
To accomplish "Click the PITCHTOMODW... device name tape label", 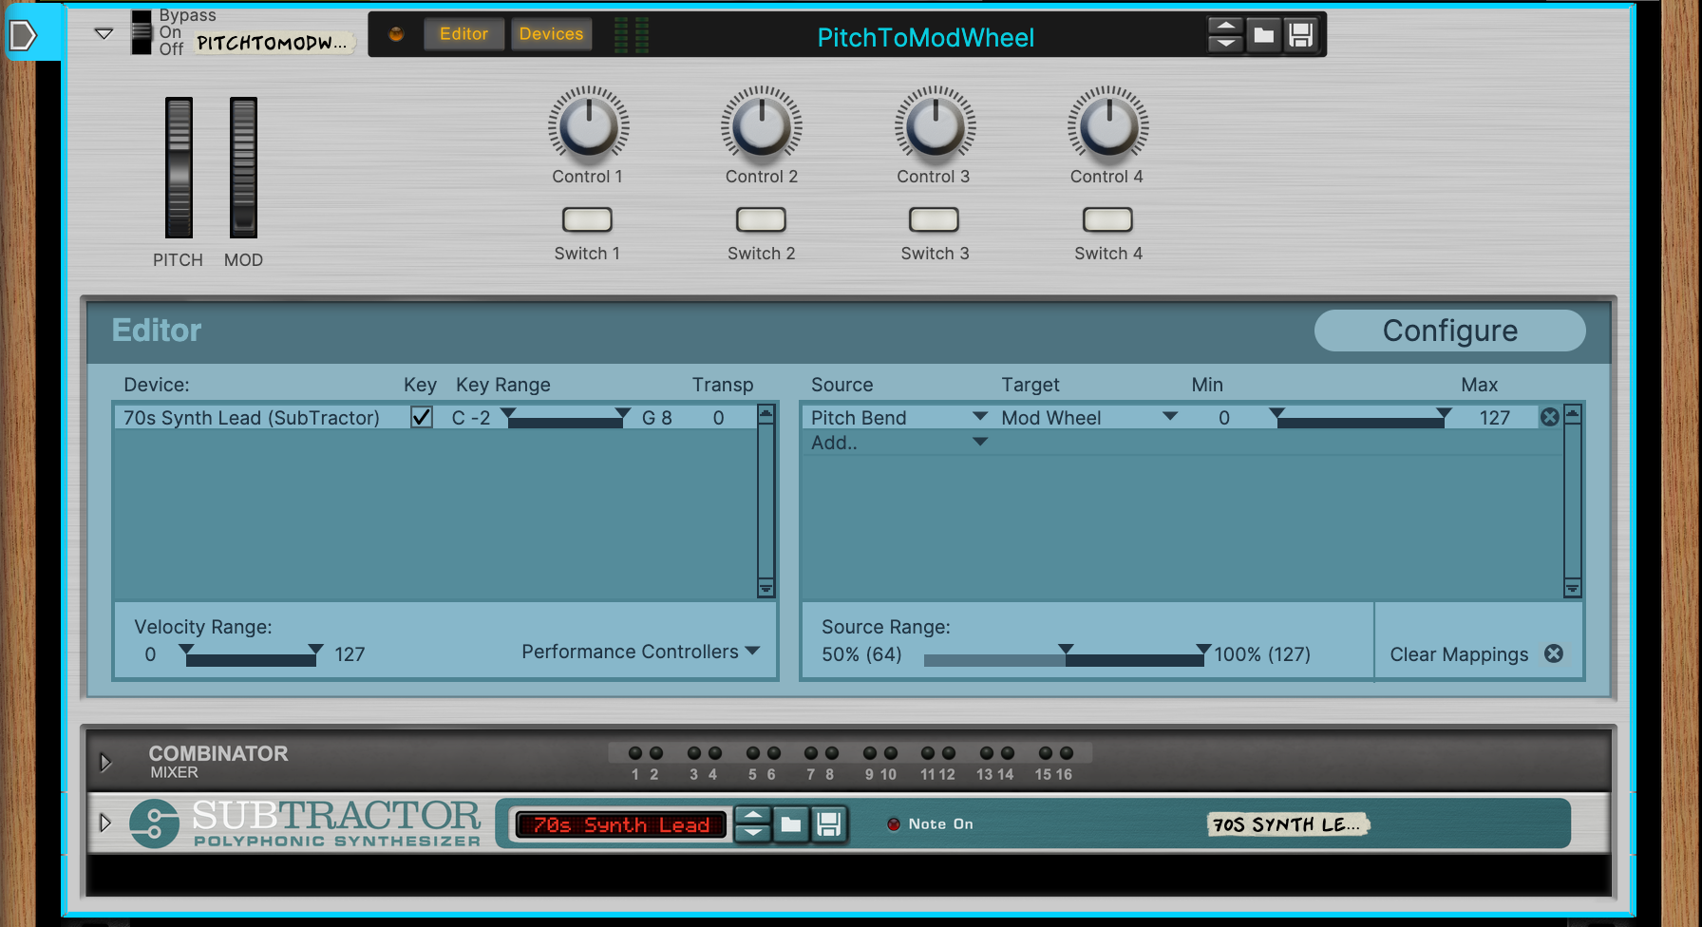I will 274,43.
